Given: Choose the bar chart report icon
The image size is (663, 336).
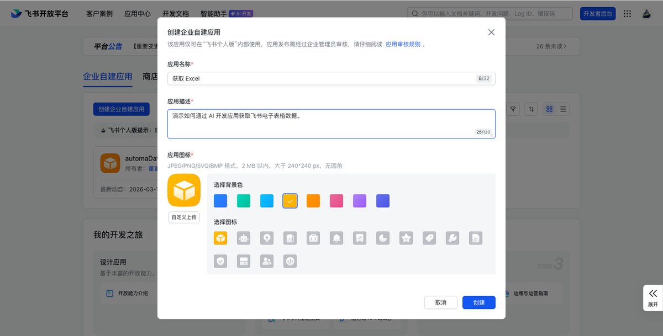Looking at the screenshot, I should click(x=290, y=238).
